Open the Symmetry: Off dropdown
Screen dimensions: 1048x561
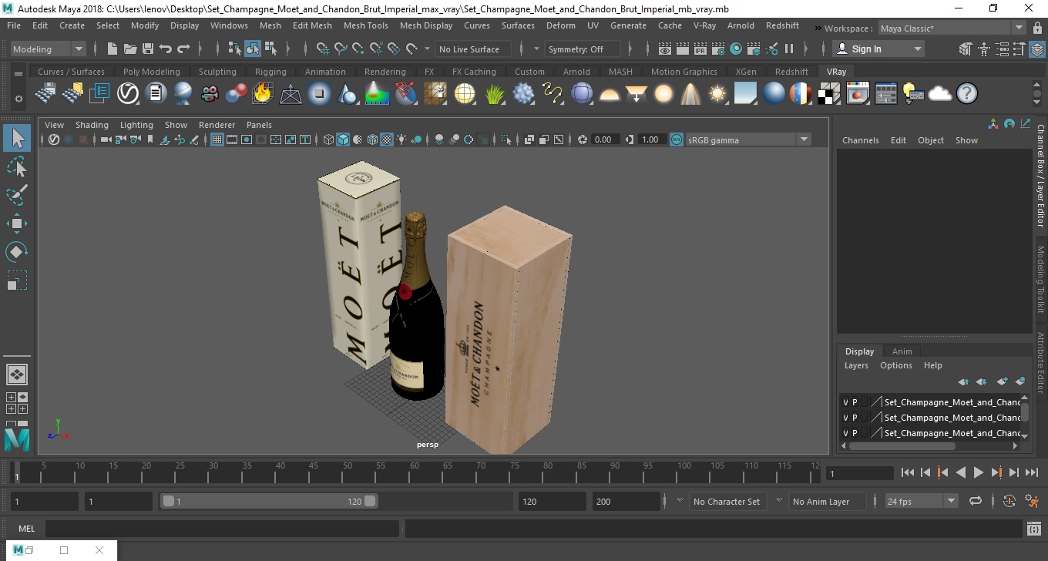click(x=583, y=49)
